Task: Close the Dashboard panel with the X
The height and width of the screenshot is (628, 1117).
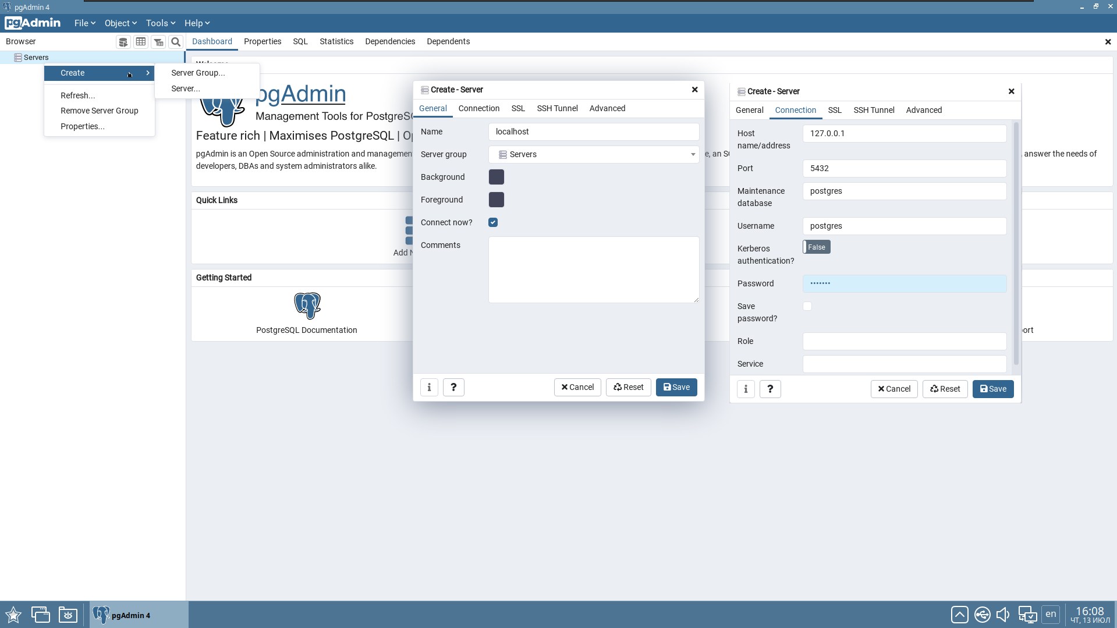Action: 1108,42
